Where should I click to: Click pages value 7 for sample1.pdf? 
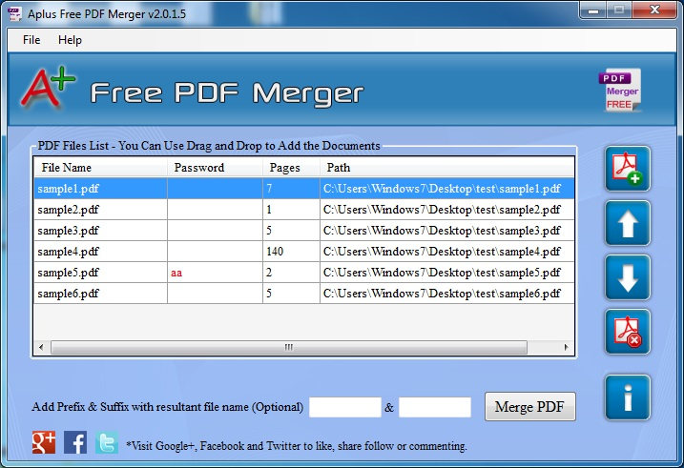[x=269, y=189]
